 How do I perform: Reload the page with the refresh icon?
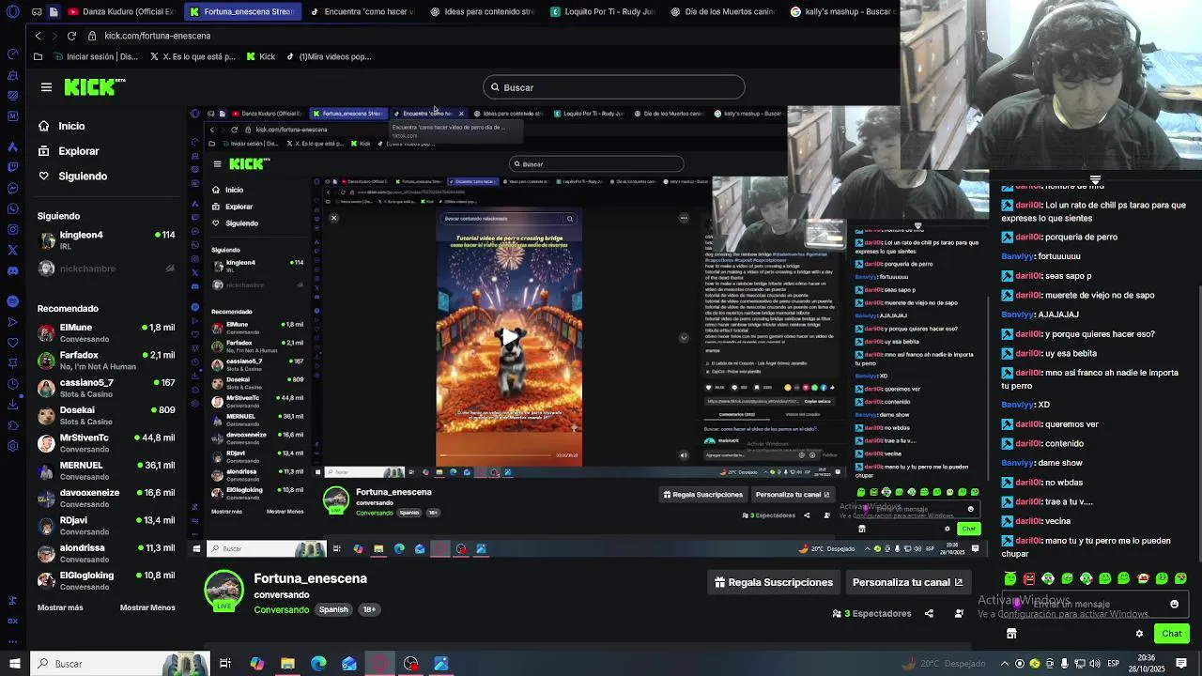[x=71, y=36]
